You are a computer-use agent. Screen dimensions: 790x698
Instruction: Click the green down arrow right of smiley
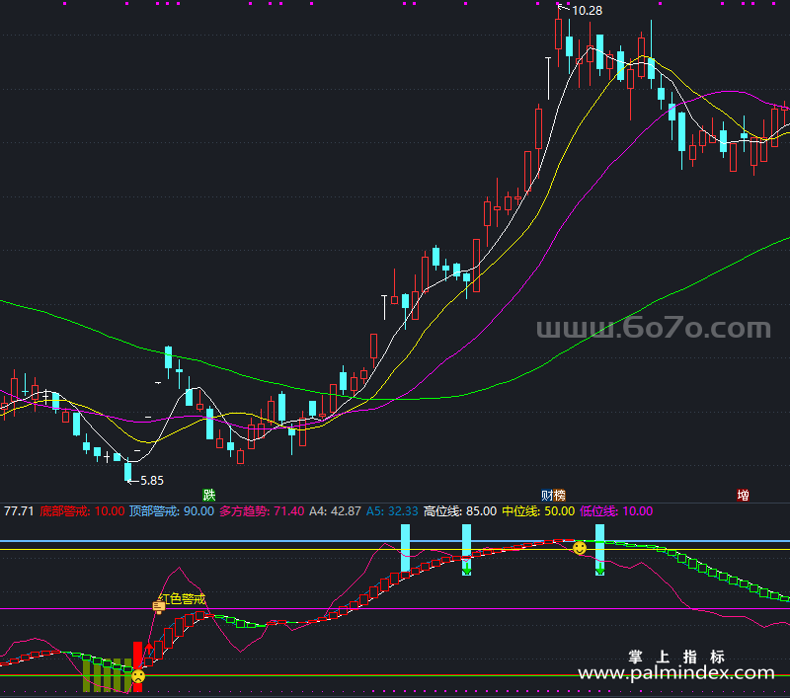point(599,569)
